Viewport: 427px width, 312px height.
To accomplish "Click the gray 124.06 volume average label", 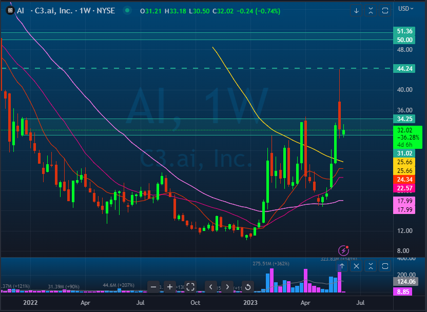I will click(x=406, y=282).
